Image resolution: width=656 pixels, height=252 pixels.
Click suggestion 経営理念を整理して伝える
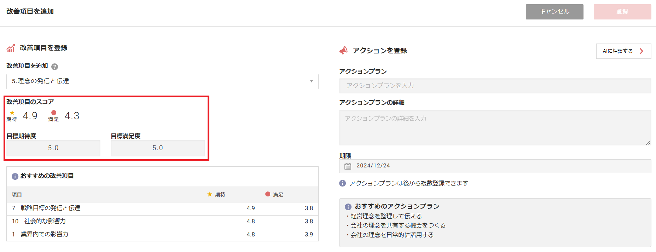(x=386, y=216)
